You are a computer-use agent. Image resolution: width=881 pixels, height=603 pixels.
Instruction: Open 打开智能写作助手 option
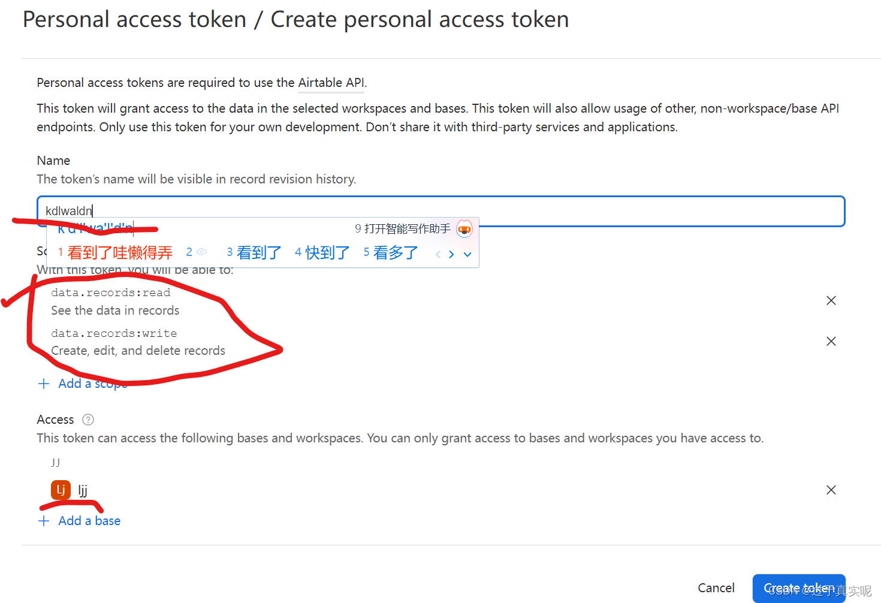[x=403, y=228]
